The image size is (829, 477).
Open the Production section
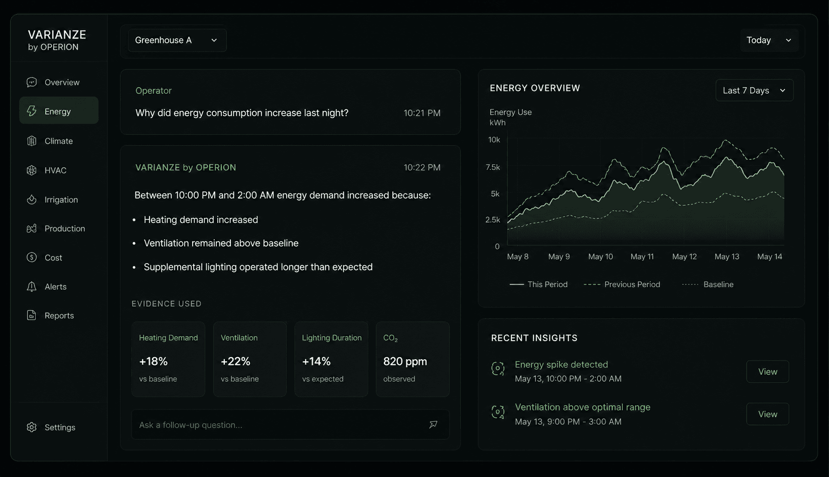(59, 228)
